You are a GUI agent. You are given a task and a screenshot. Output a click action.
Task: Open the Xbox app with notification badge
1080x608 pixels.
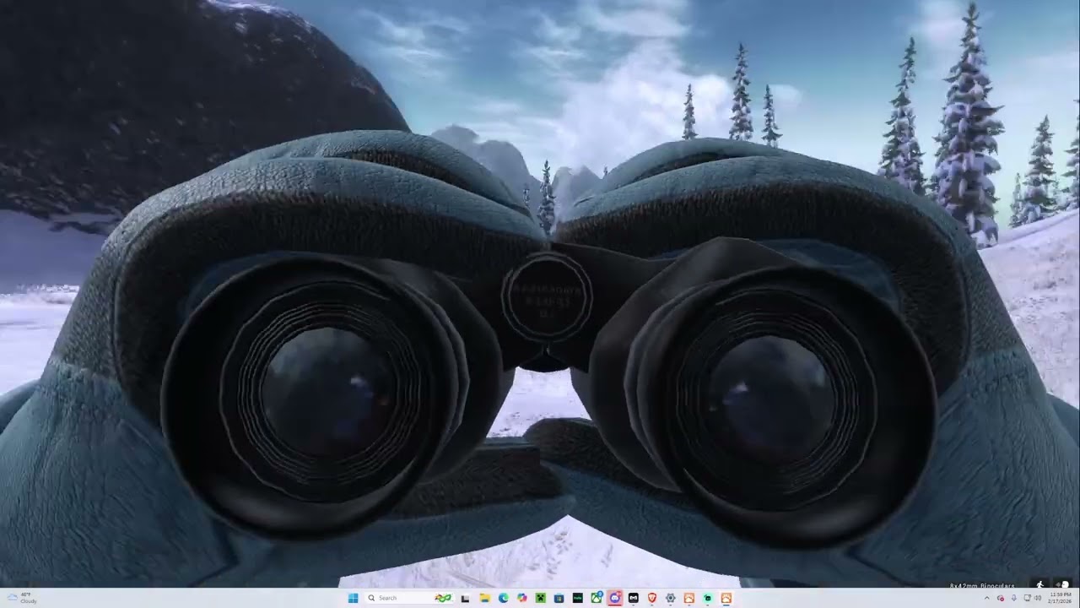(597, 598)
